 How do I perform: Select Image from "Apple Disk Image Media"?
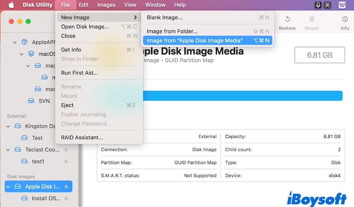pos(194,41)
